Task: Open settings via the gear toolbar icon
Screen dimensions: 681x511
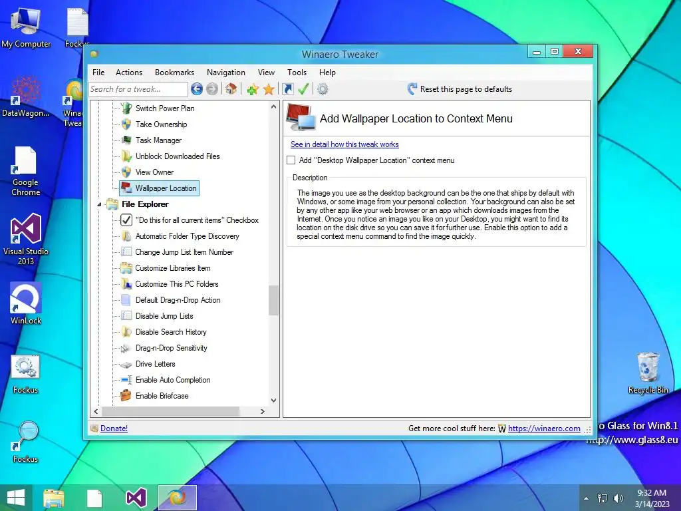Action: coord(323,89)
